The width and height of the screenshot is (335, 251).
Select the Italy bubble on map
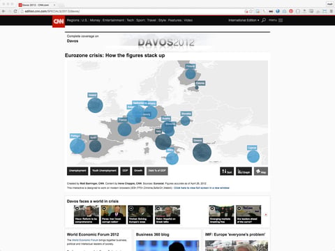click(163, 142)
